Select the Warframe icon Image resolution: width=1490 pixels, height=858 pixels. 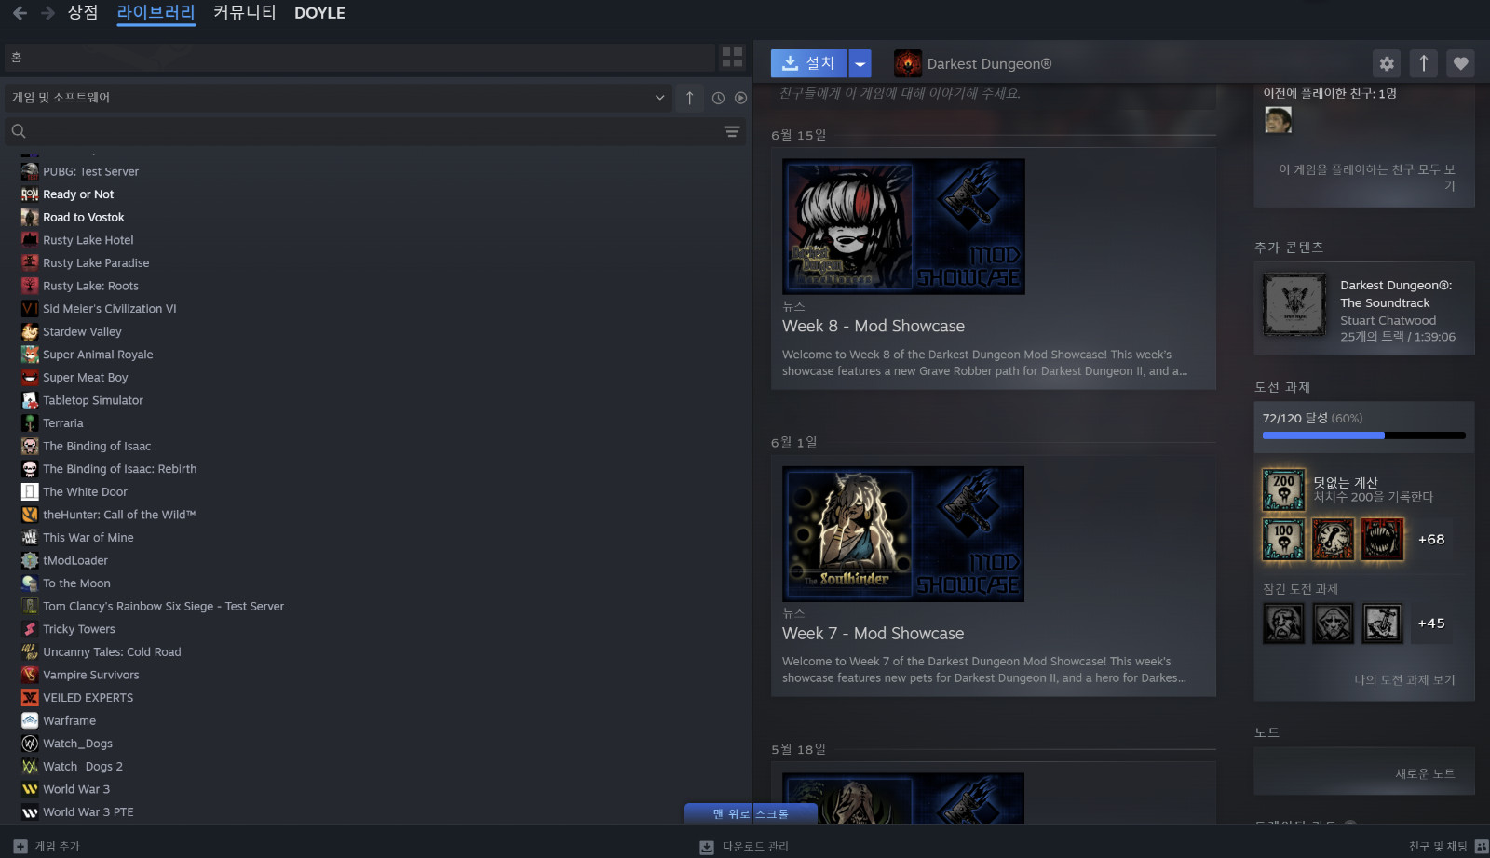click(30, 720)
